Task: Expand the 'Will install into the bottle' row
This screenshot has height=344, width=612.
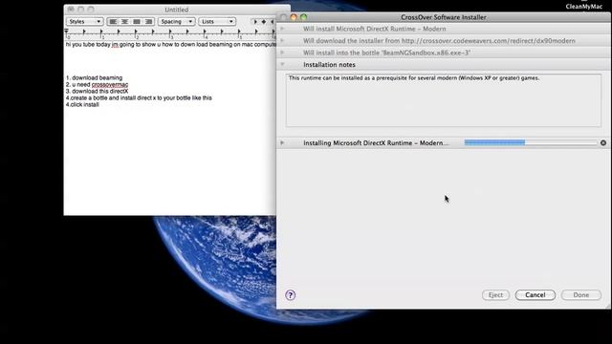Action: pos(282,53)
